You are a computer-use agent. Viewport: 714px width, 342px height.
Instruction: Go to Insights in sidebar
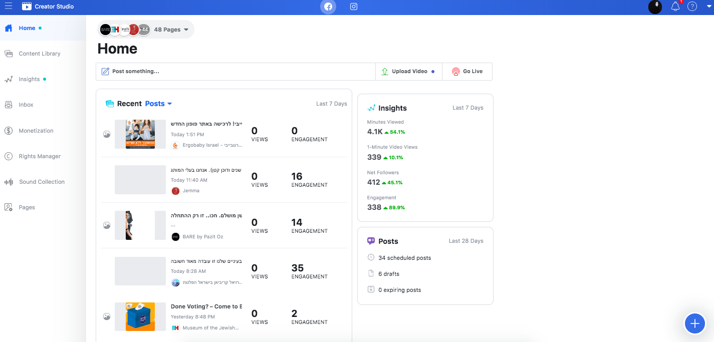tap(29, 79)
